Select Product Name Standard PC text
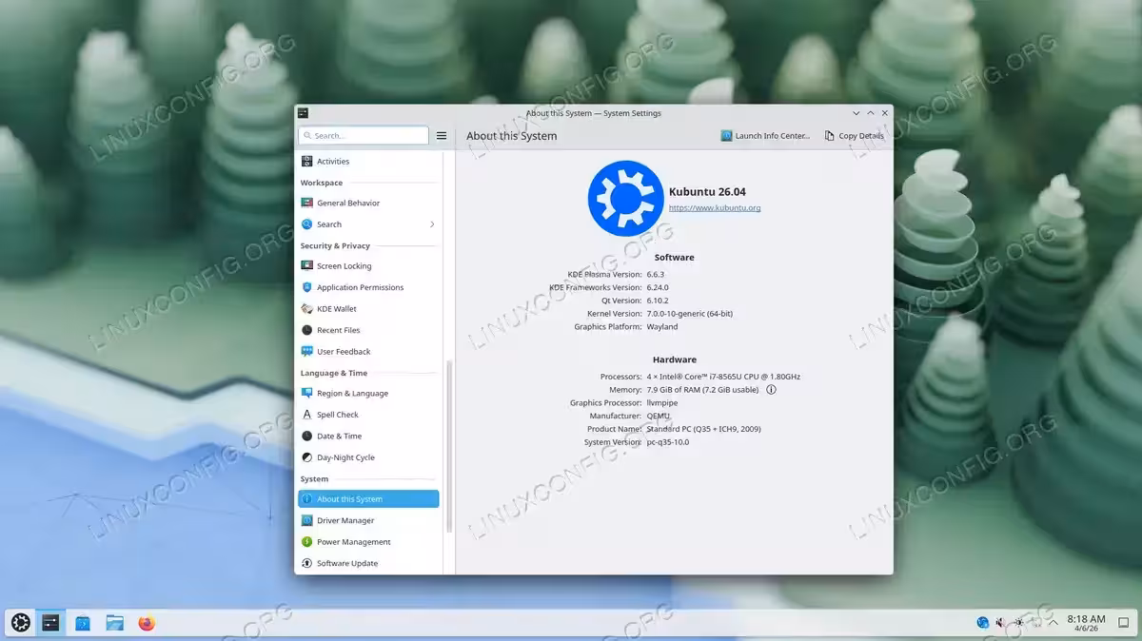 pyautogui.click(x=704, y=429)
